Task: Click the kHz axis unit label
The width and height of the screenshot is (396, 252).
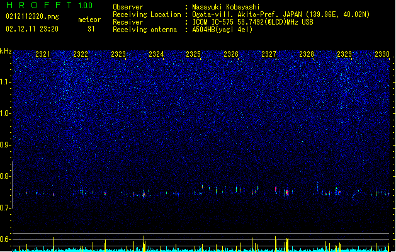Action: (x=6, y=51)
